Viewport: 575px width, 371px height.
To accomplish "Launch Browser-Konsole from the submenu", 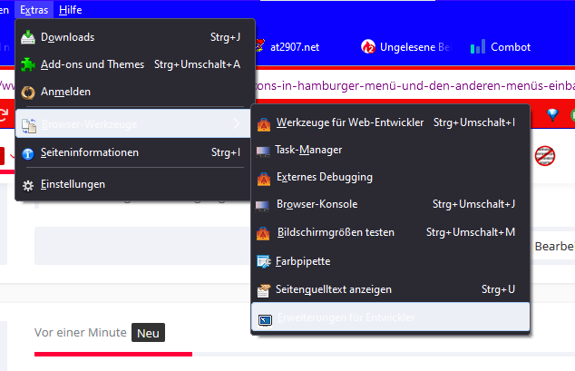I will [x=317, y=205].
